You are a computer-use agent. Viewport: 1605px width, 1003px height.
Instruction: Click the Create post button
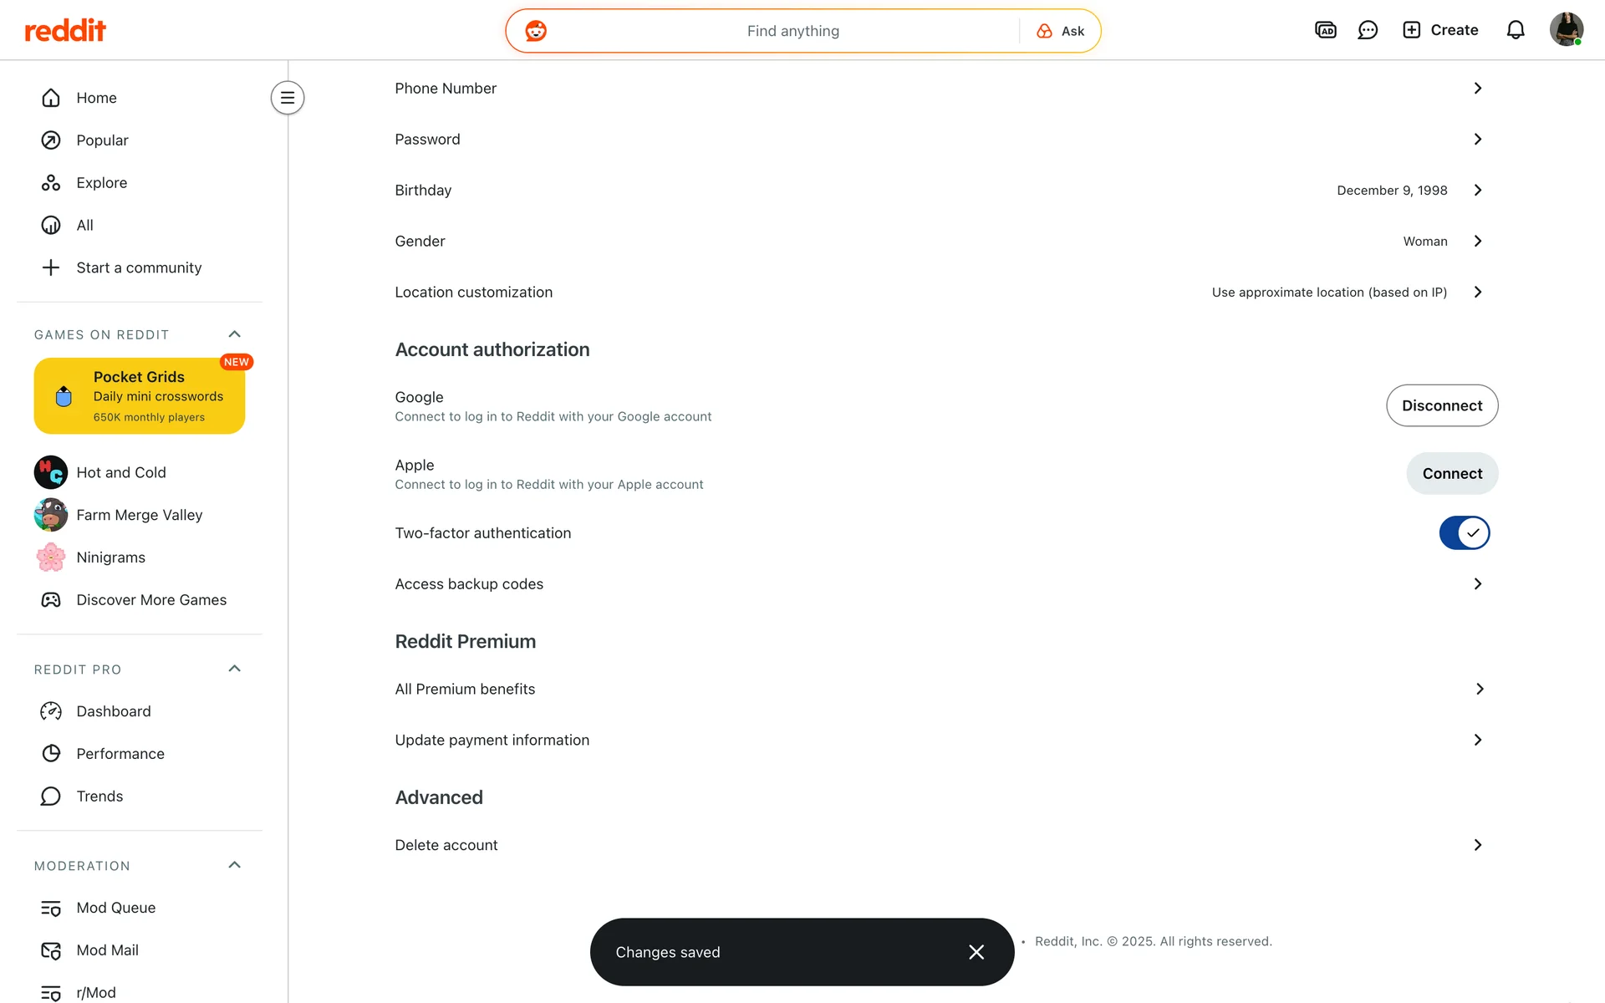pos(1440,30)
